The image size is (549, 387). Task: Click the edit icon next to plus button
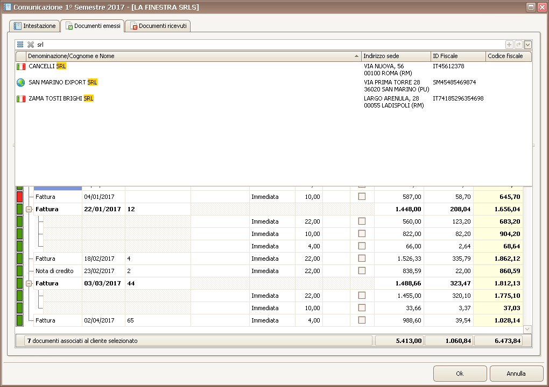[518, 45]
